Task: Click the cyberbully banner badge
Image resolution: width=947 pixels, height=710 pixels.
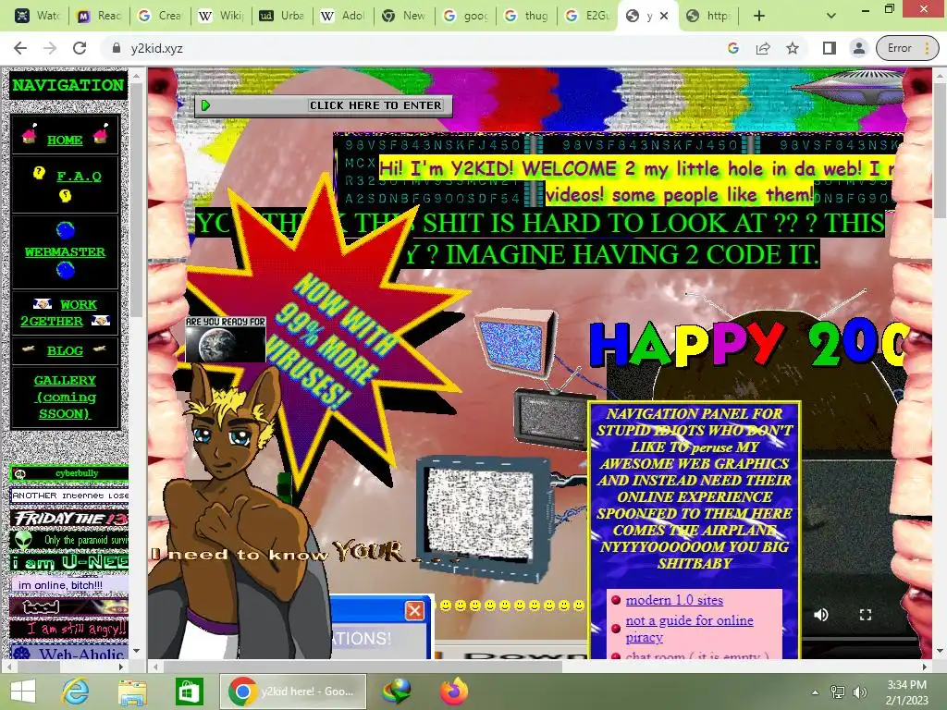Action: [x=68, y=473]
